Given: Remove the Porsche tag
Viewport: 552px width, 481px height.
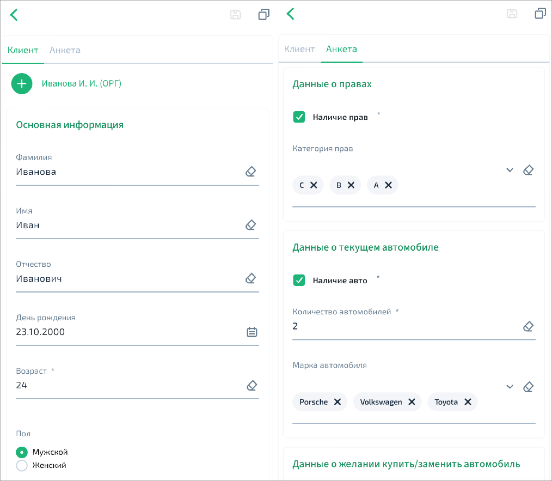Looking at the screenshot, I should tap(337, 402).
